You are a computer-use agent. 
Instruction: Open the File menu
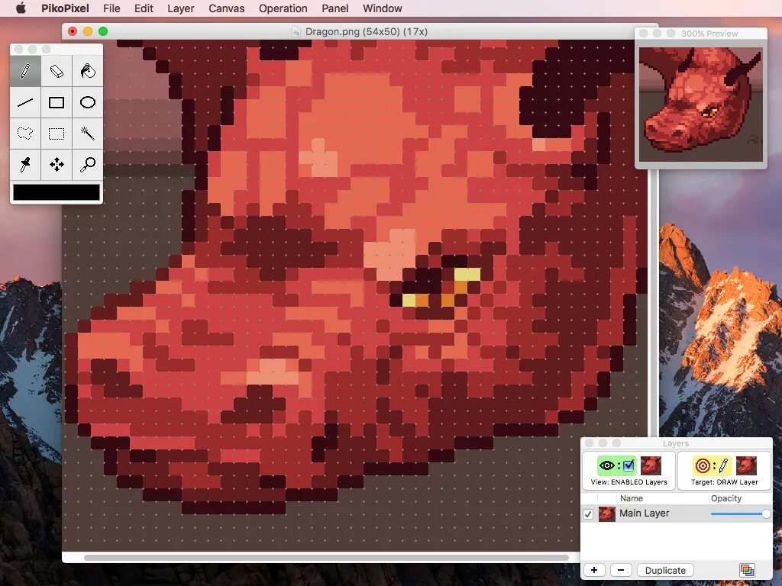pyautogui.click(x=111, y=8)
